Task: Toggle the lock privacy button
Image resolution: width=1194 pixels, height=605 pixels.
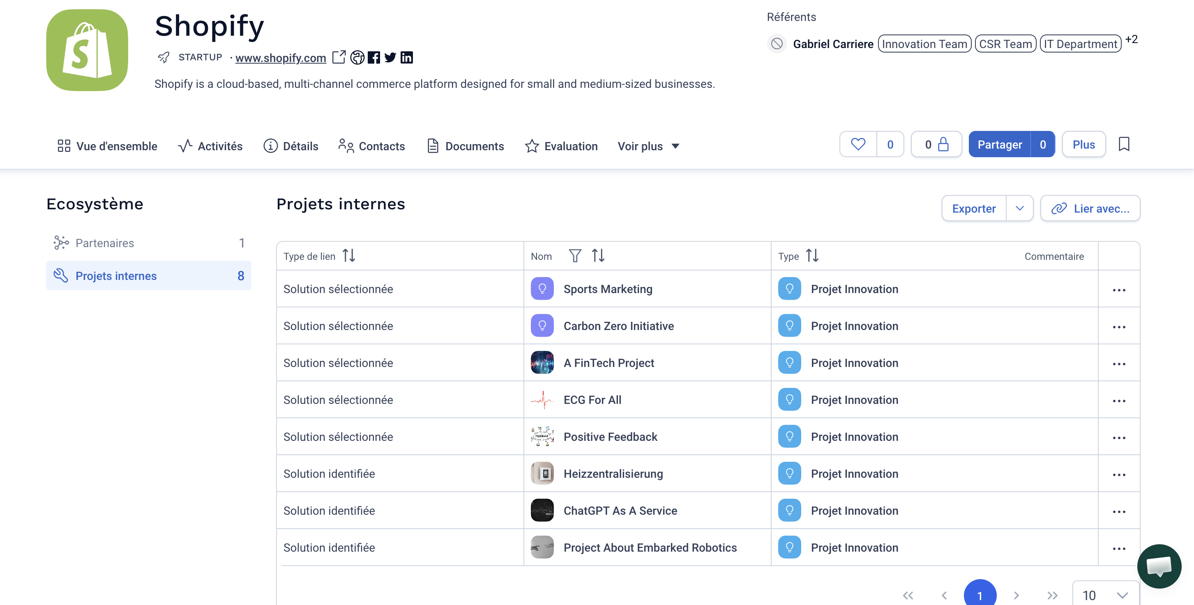Action: click(x=936, y=144)
